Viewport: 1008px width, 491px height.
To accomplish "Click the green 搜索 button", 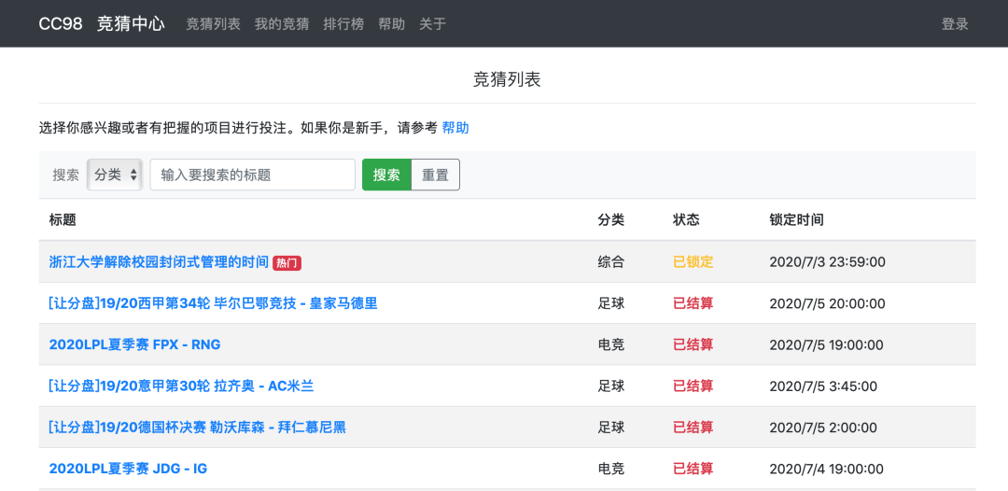I will pos(386,175).
